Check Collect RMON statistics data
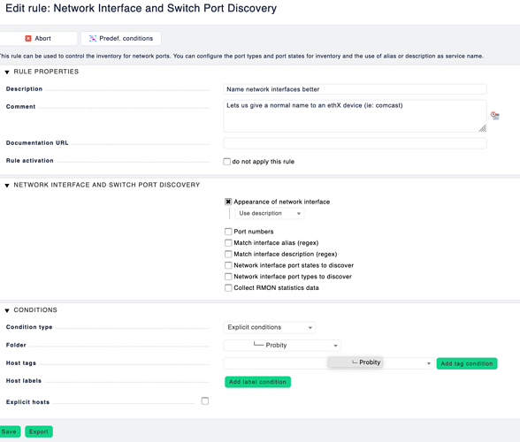The height and width of the screenshot is (442, 520). click(x=228, y=288)
